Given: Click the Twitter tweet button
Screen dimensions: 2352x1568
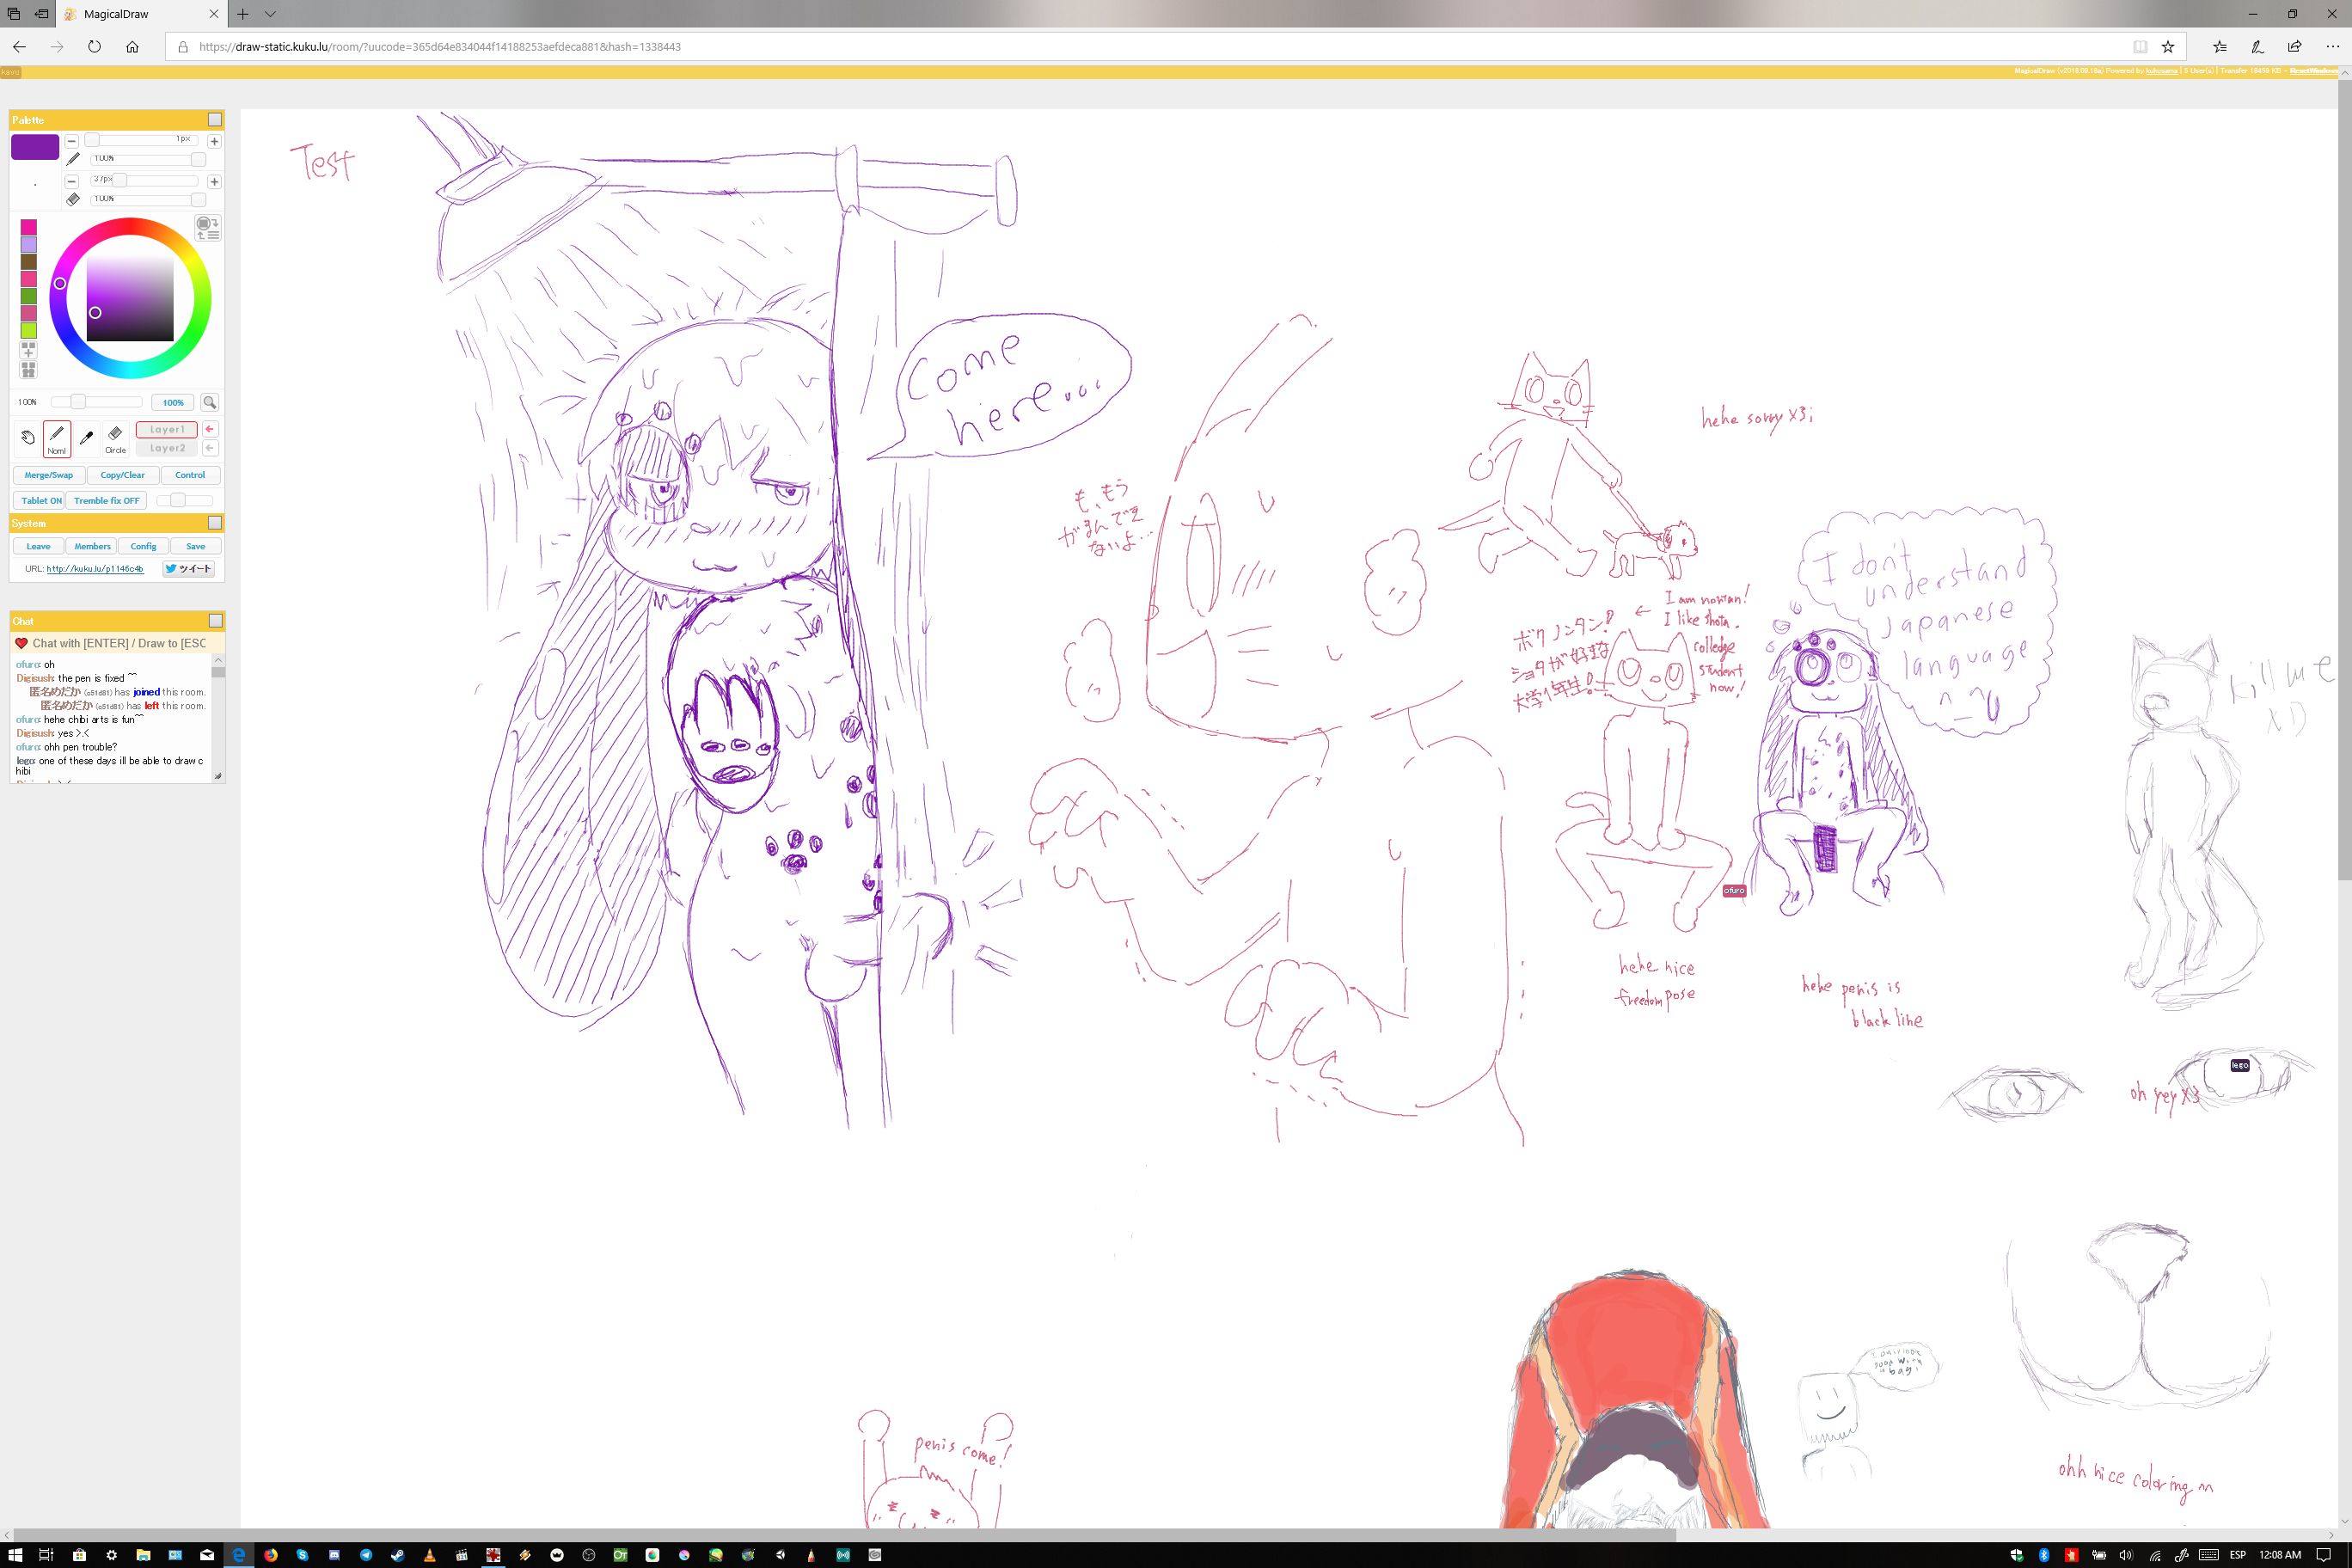Looking at the screenshot, I should (x=189, y=569).
